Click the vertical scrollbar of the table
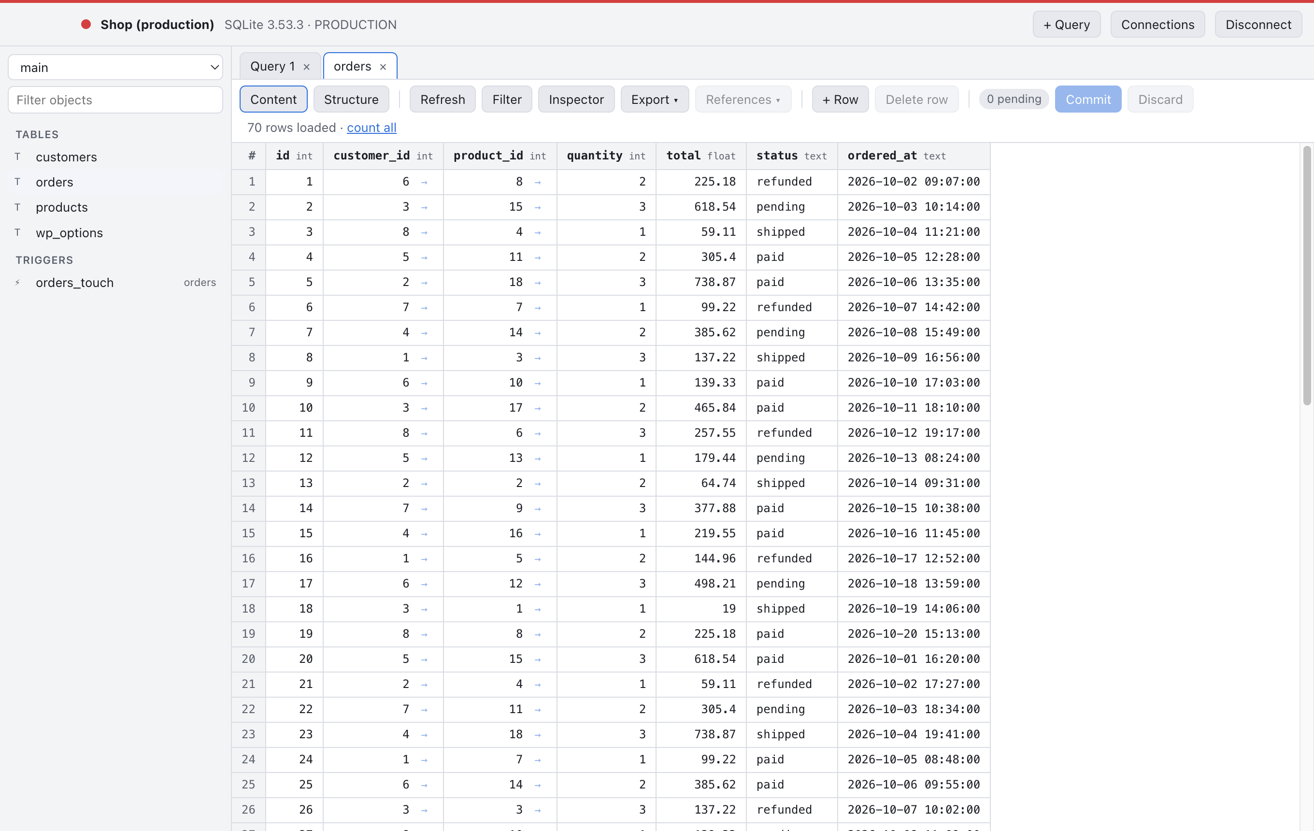Viewport: 1314px width, 831px height. tap(1307, 275)
